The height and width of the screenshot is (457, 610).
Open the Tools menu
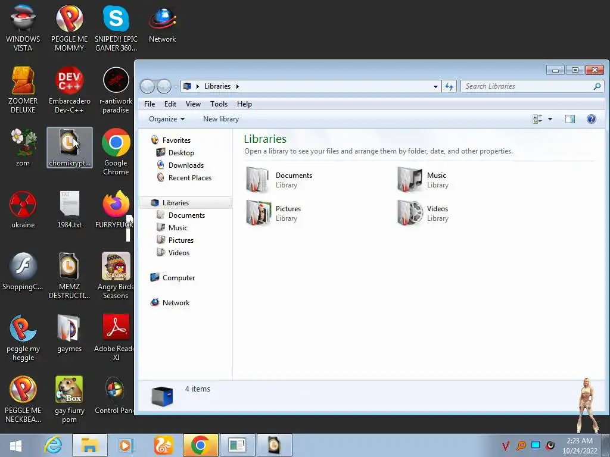219,104
